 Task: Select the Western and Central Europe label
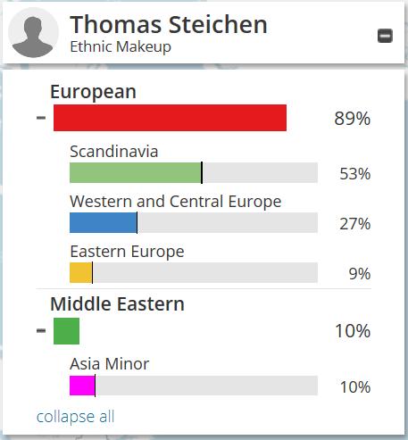point(176,202)
